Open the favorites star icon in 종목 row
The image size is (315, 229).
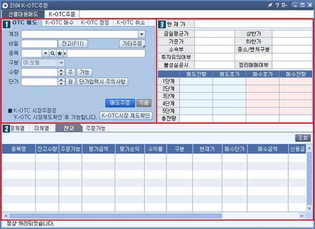[60, 53]
